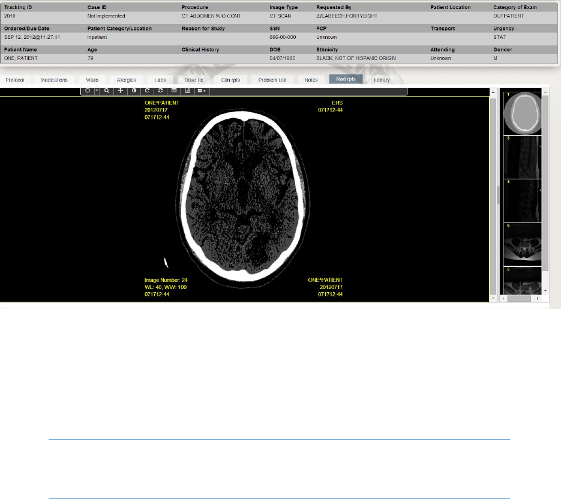
Task: Switch to the Protocol tab
Action: click(x=15, y=80)
